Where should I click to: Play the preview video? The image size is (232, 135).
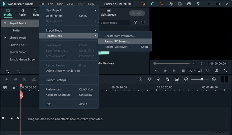click(x=174, y=71)
